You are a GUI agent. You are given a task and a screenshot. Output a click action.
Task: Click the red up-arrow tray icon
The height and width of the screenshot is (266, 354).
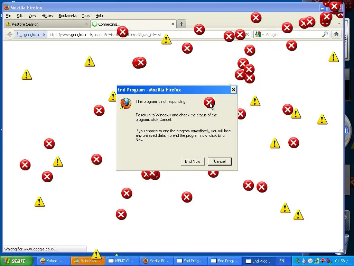(x=323, y=261)
